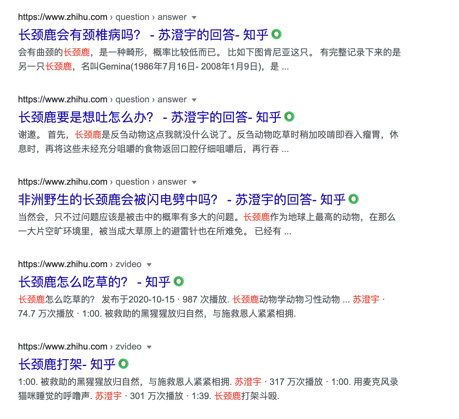Screen dimensions: 459x419
Task: Open the 长颈鹿打架 video result link
Action: 67,364
